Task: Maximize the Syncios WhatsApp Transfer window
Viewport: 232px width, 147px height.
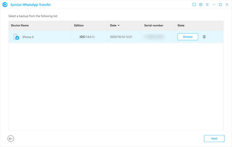Action: tap(220, 5)
